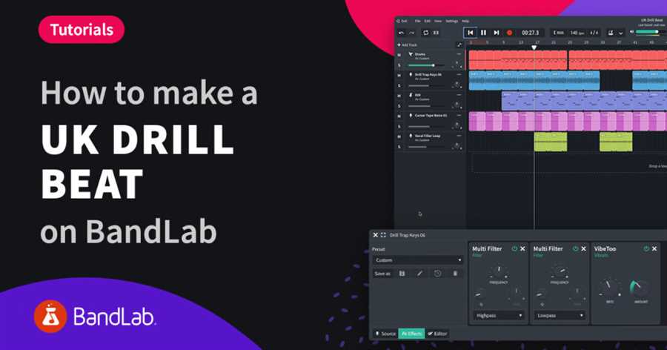Screen dimensions: 667x350
Task: Expand the metronome options chevron
Action: pos(620,33)
